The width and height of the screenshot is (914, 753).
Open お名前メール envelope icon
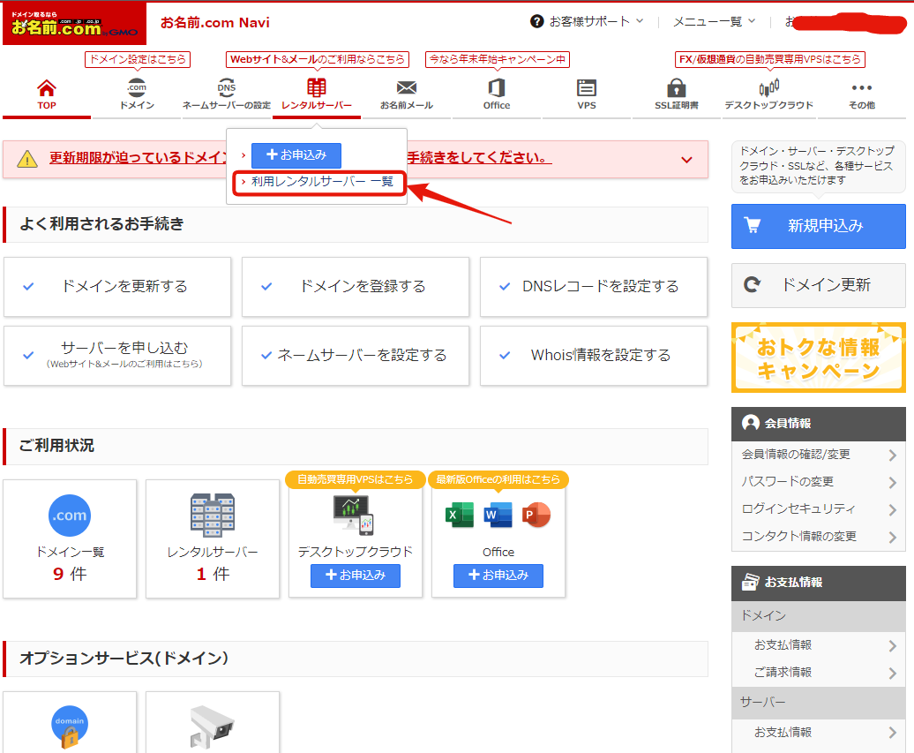(x=406, y=88)
